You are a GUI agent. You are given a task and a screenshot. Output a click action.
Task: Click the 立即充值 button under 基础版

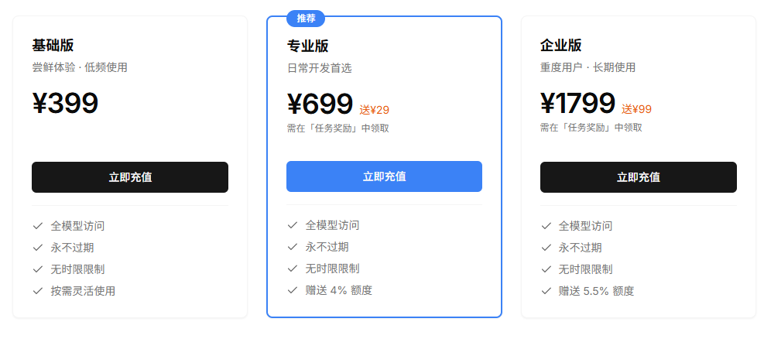tap(130, 177)
